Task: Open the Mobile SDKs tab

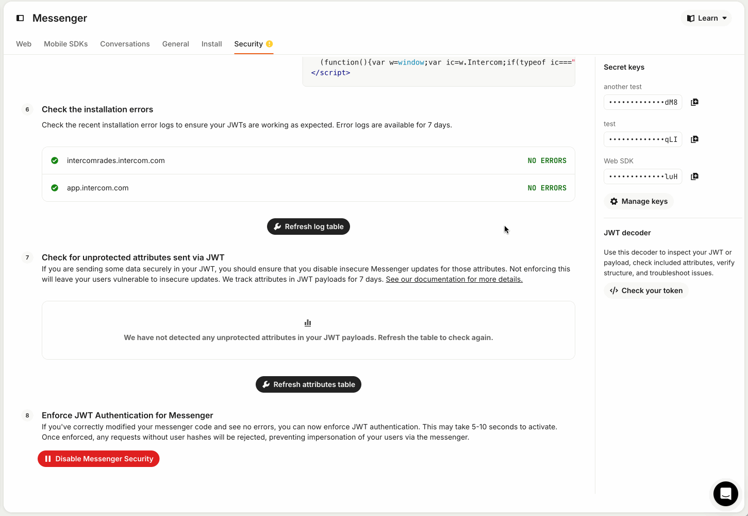Action: tap(65, 44)
